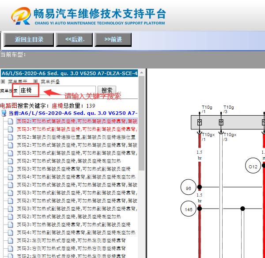Go back with the <<后退 button
The height and width of the screenshot is (258, 265).
tap(74, 40)
